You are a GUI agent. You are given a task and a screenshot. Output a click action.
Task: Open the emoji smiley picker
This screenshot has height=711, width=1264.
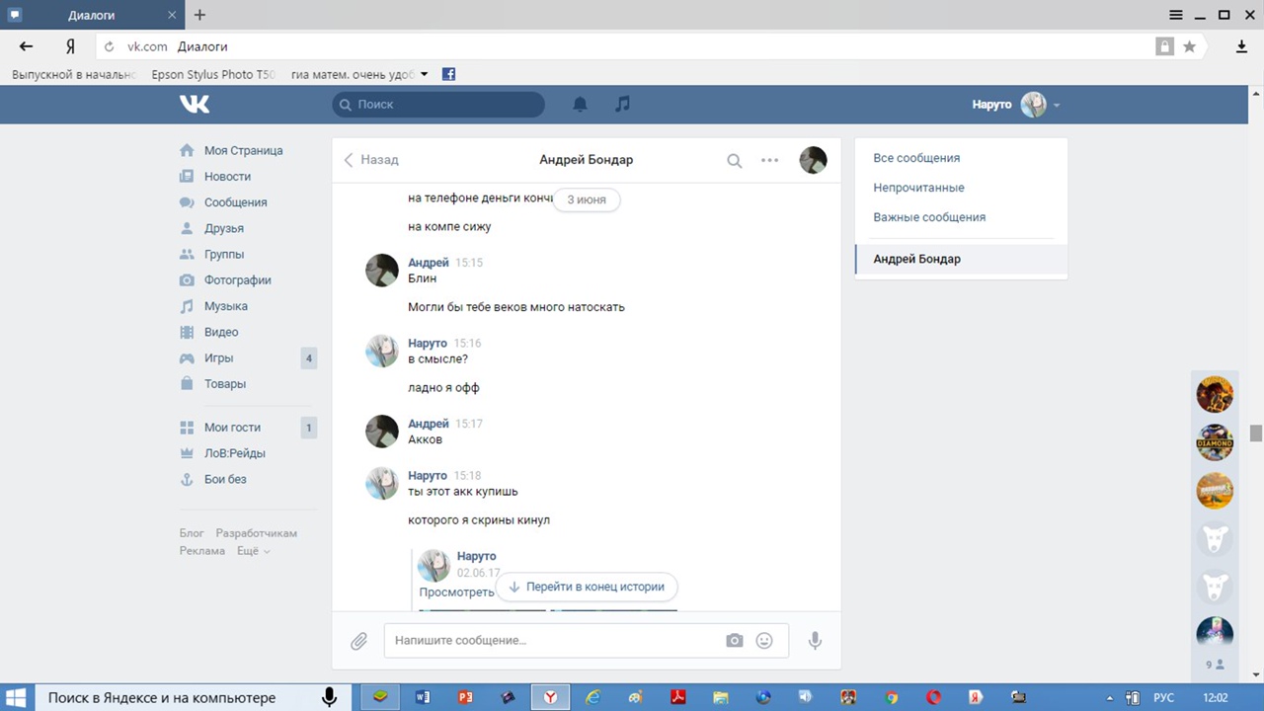coord(764,641)
